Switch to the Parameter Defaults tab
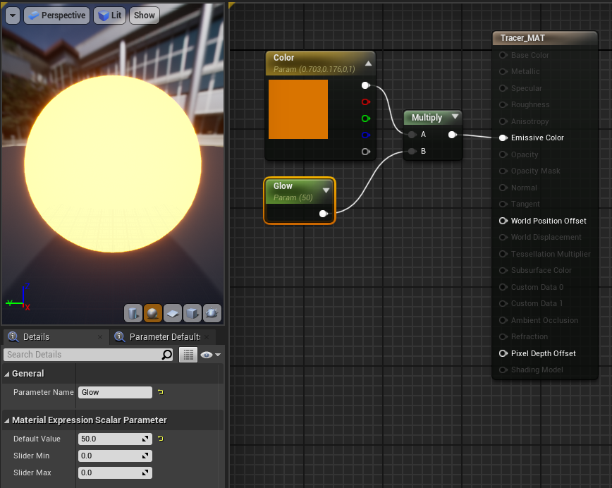Image resolution: width=612 pixels, height=488 pixels. click(164, 337)
